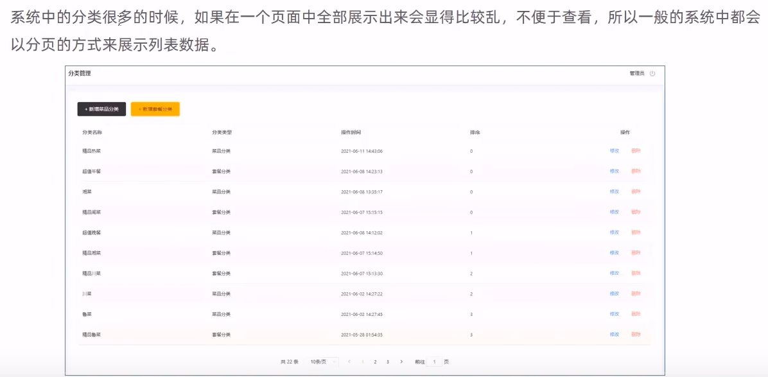Click 删除 link on the 湘菜 row
768x377 pixels.
(x=638, y=191)
